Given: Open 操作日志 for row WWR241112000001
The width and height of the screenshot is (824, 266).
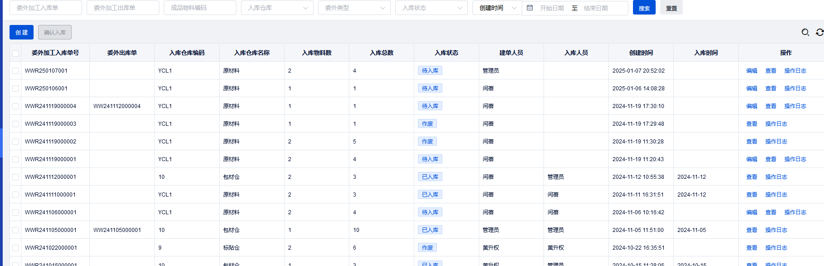Looking at the screenshot, I should tap(776, 177).
